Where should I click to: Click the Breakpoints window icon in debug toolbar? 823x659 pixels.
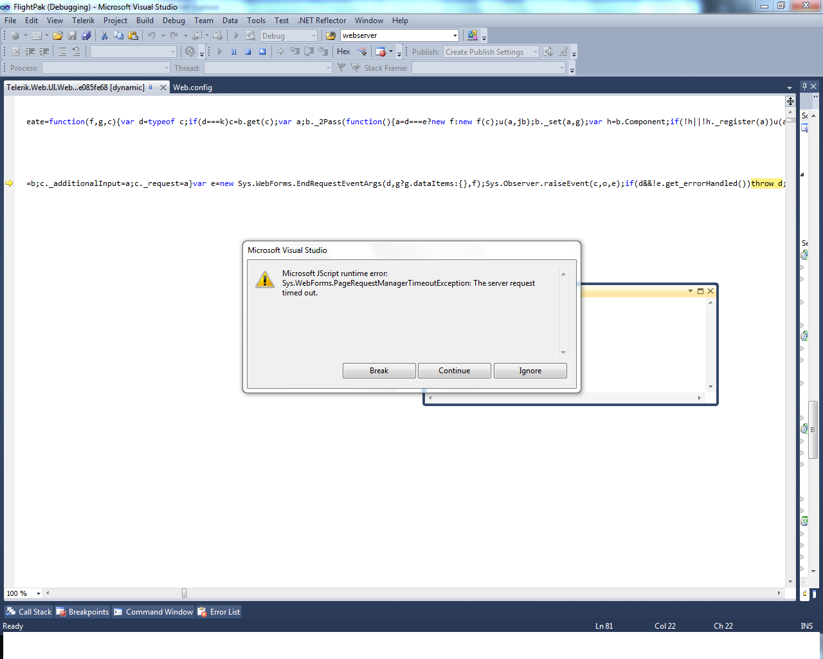381,52
